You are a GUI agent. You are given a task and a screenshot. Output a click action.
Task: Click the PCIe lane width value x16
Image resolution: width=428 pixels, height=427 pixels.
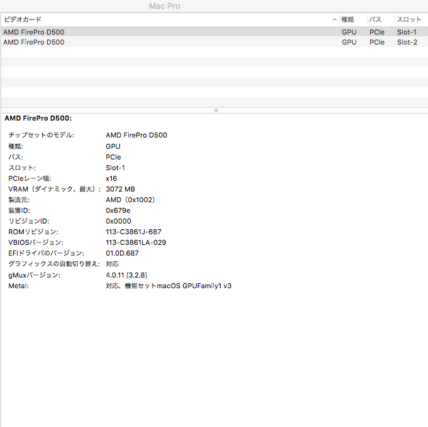pos(111,178)
